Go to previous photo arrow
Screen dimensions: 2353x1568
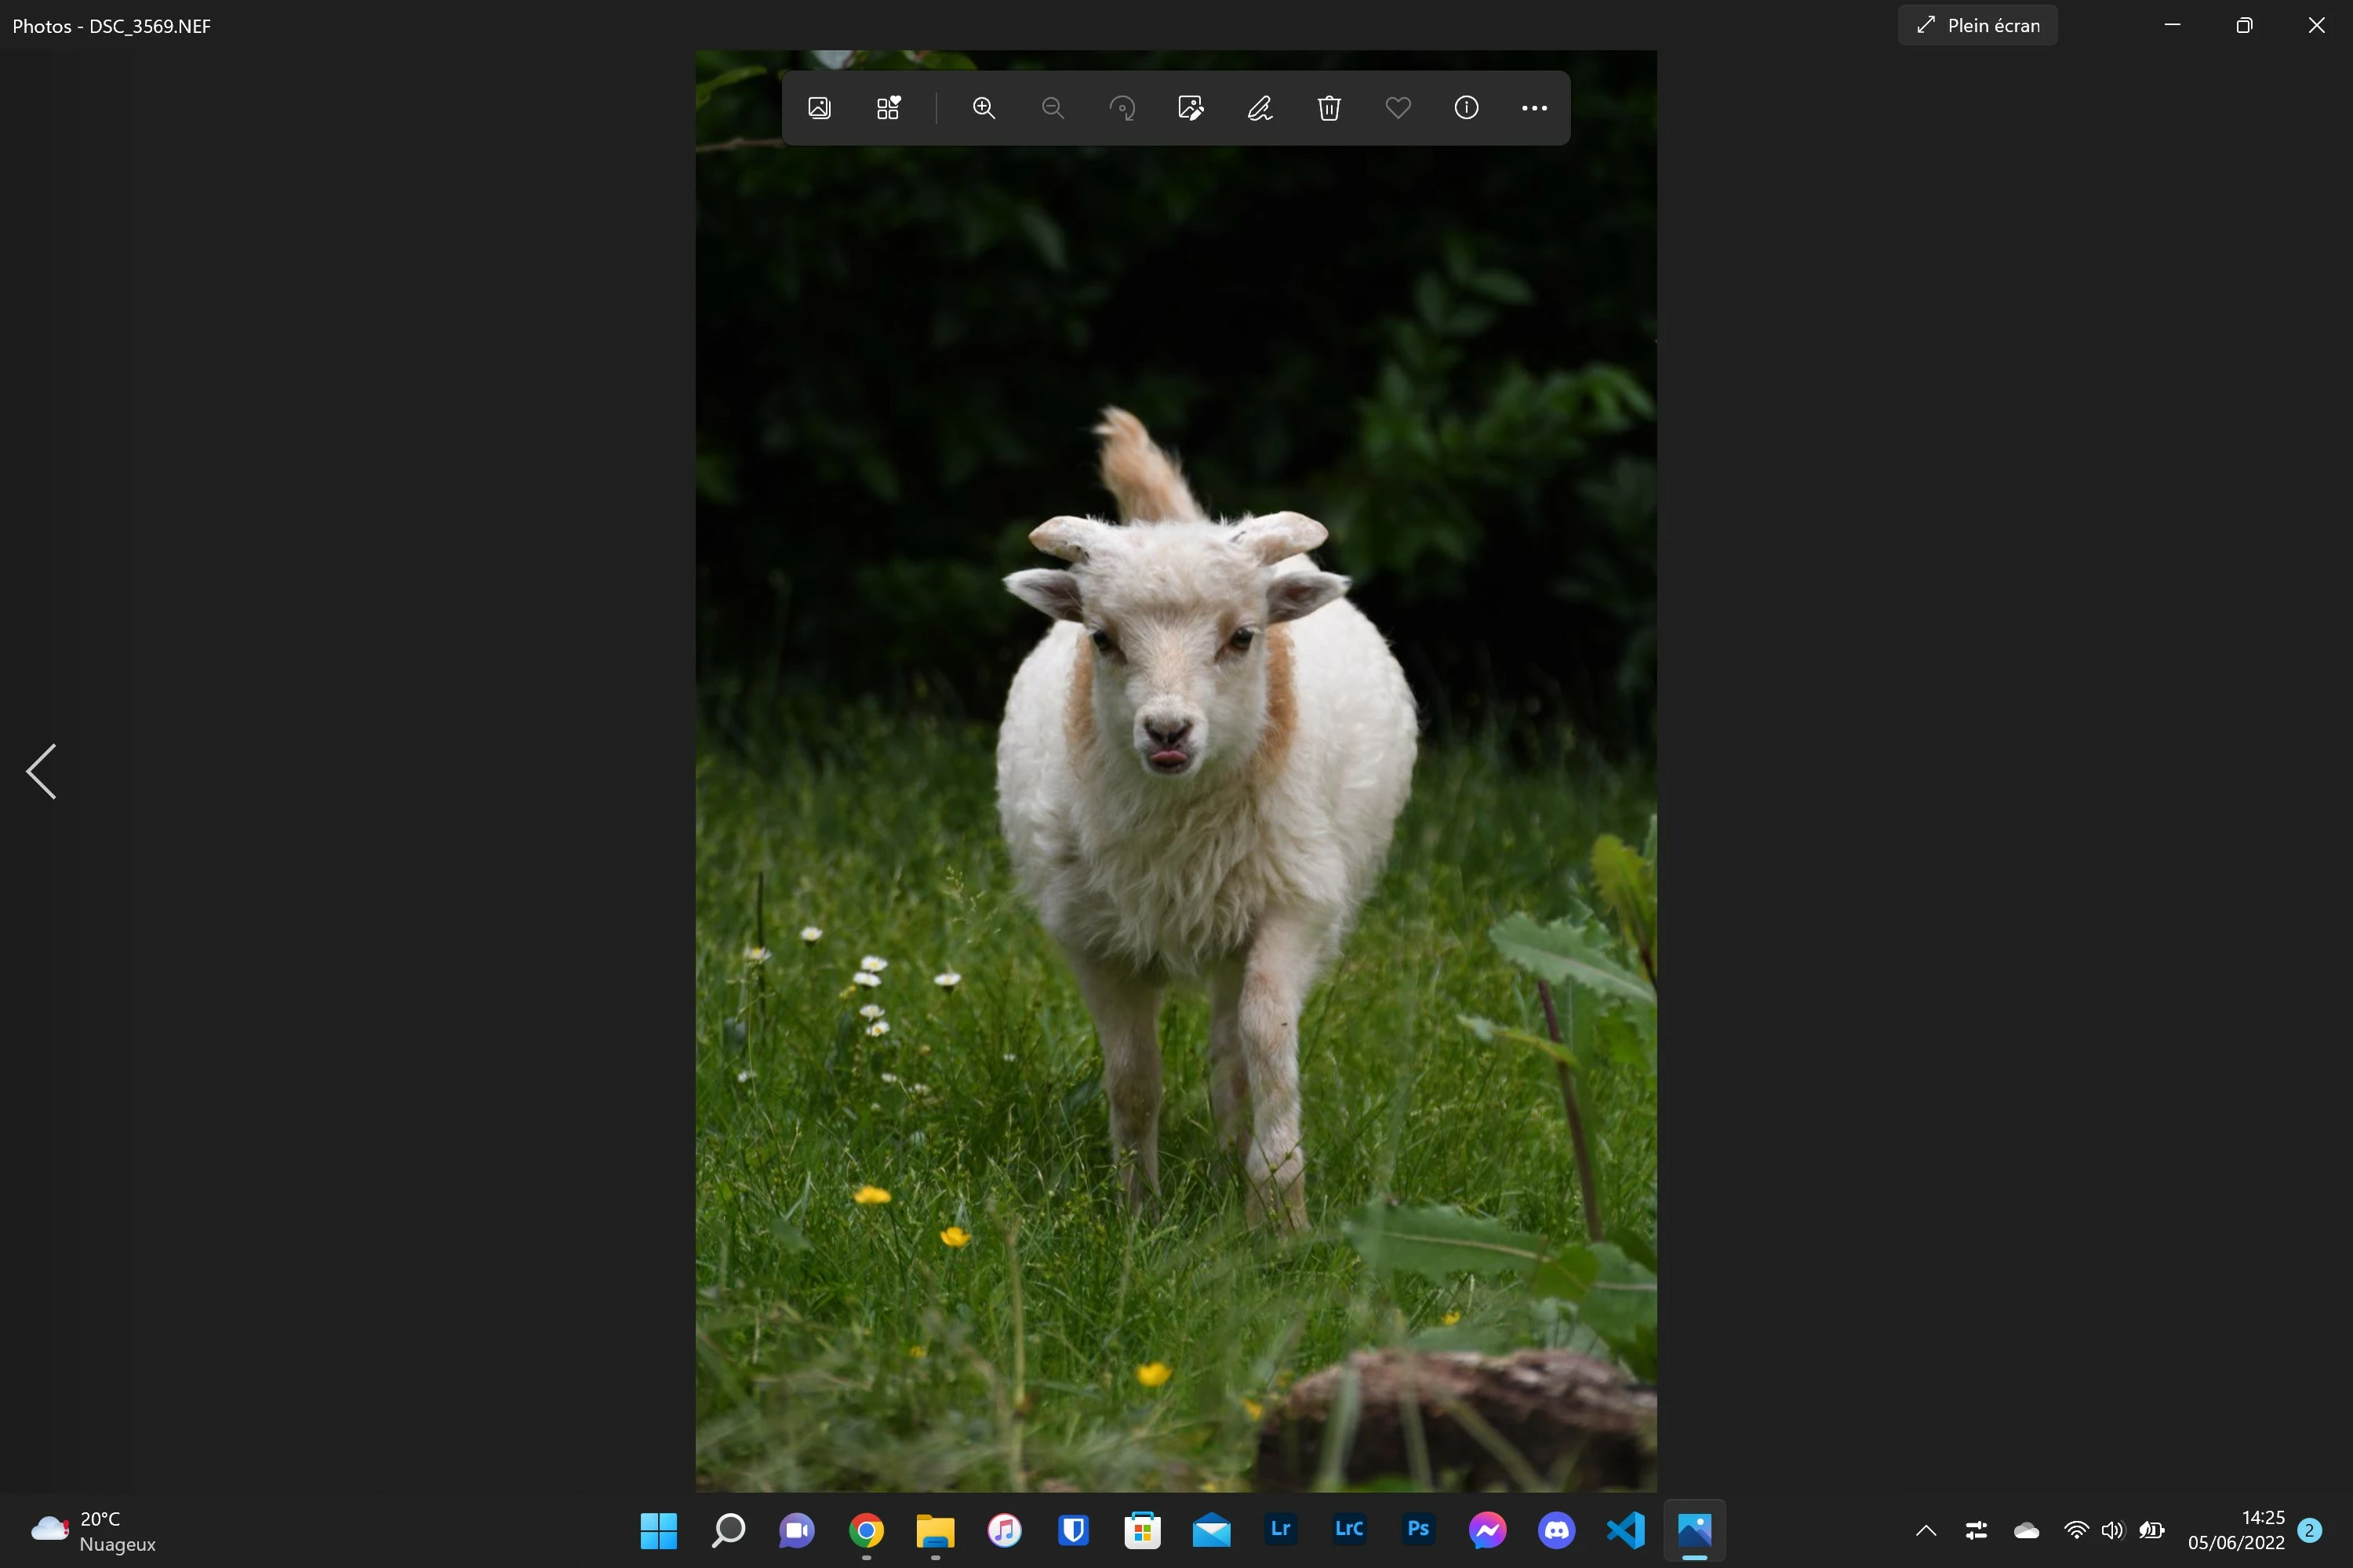pyautogui.click(x=41, y=771)
